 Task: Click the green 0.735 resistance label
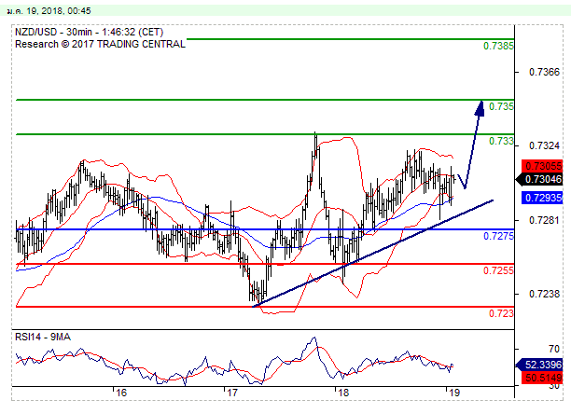[x=501, y=106]
